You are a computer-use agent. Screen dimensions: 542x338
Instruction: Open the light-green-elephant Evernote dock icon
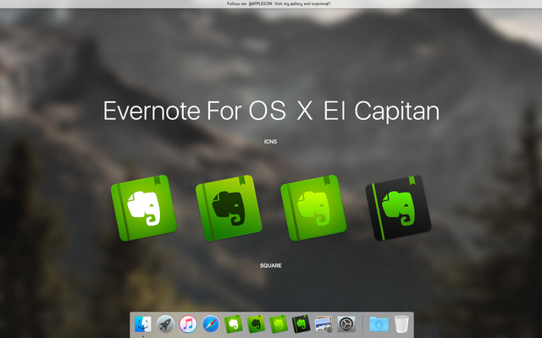pos(279,324)
